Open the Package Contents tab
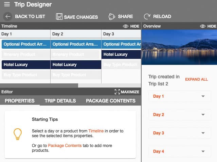The image size is (217, 162). tap(110, 101)
